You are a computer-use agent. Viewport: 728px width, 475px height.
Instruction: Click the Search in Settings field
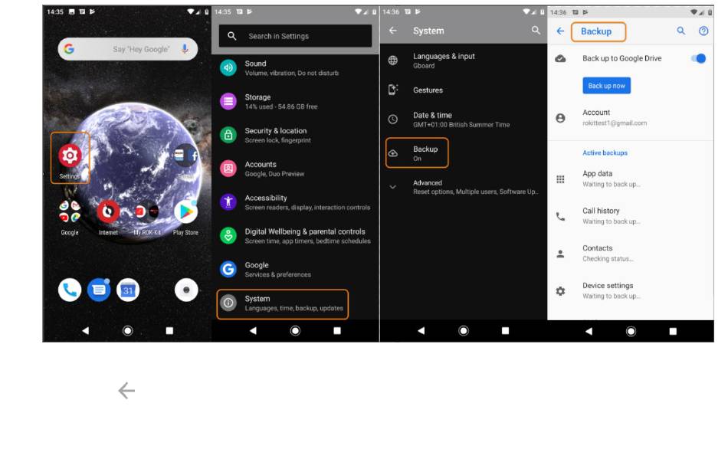[295, 36]
